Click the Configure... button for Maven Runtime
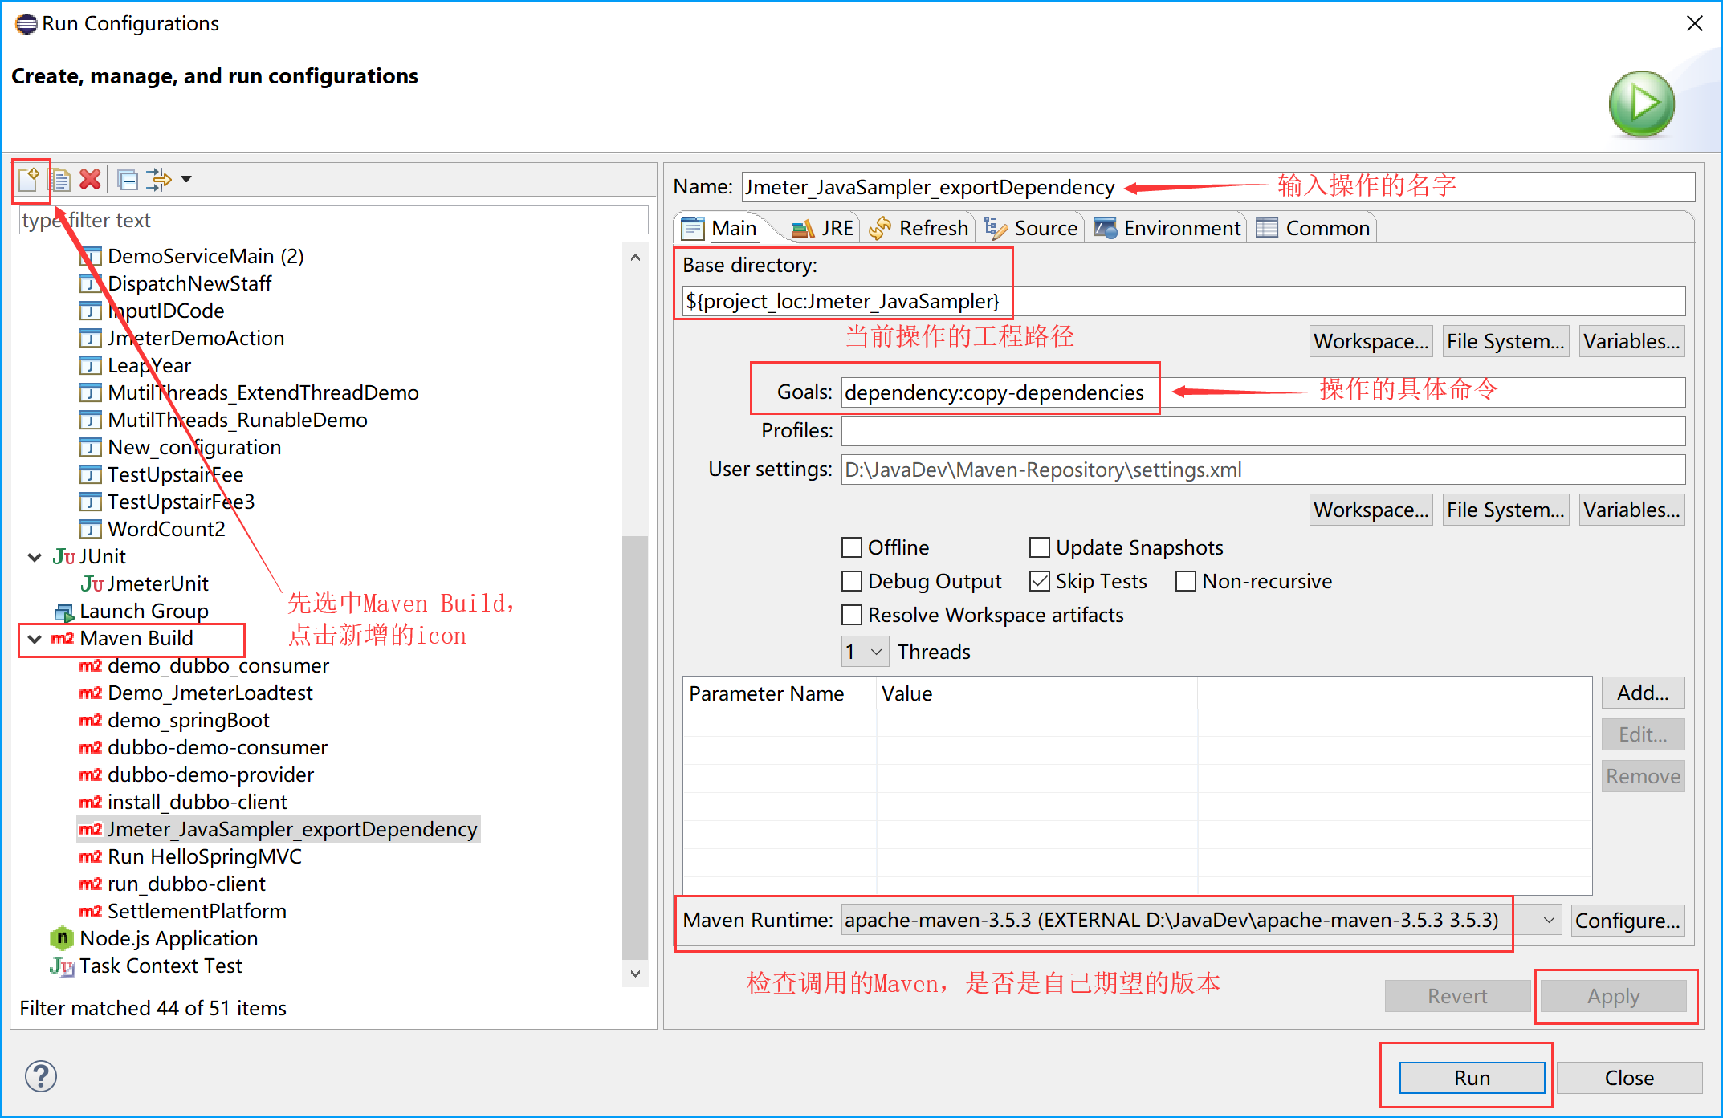 tap(1627, 920)
